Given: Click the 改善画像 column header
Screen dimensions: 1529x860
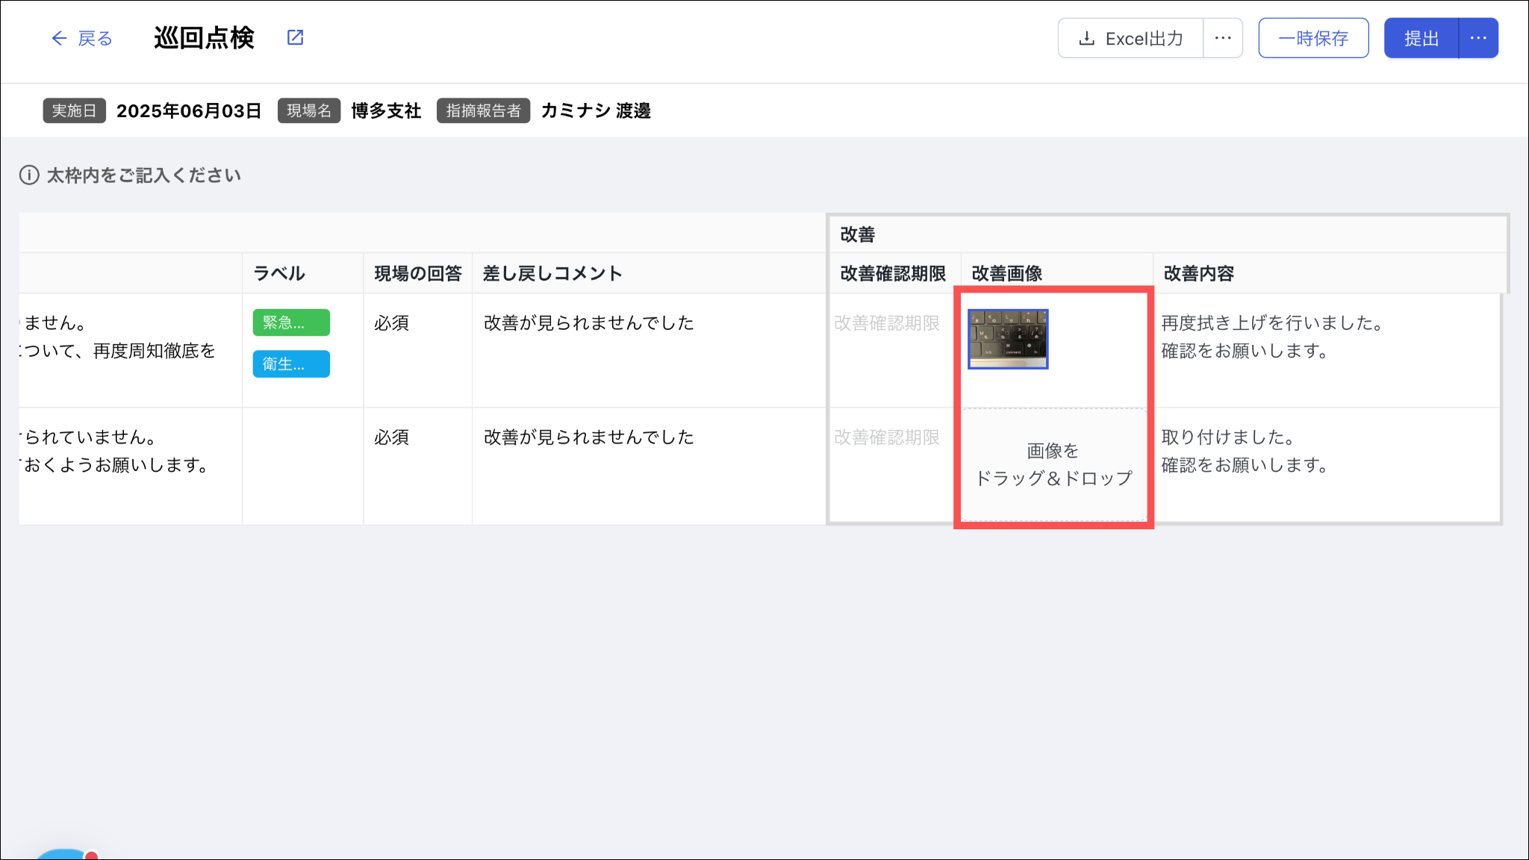Looking at the screenshot, I should click(1007, 273).
